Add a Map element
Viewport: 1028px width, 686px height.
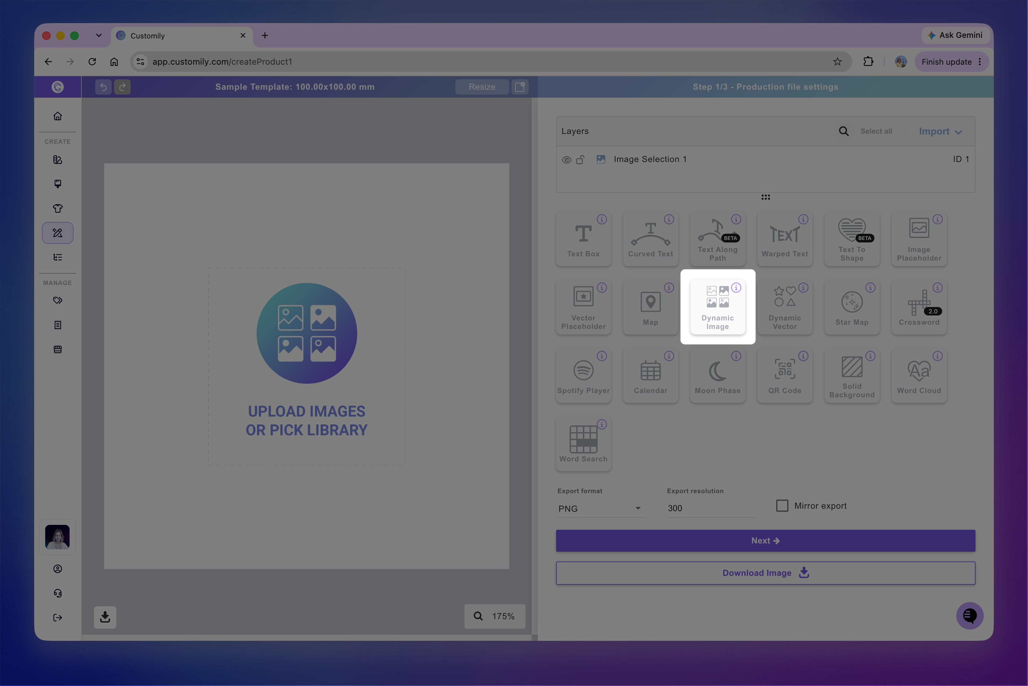pyautogui.click(x=650, y=307)
